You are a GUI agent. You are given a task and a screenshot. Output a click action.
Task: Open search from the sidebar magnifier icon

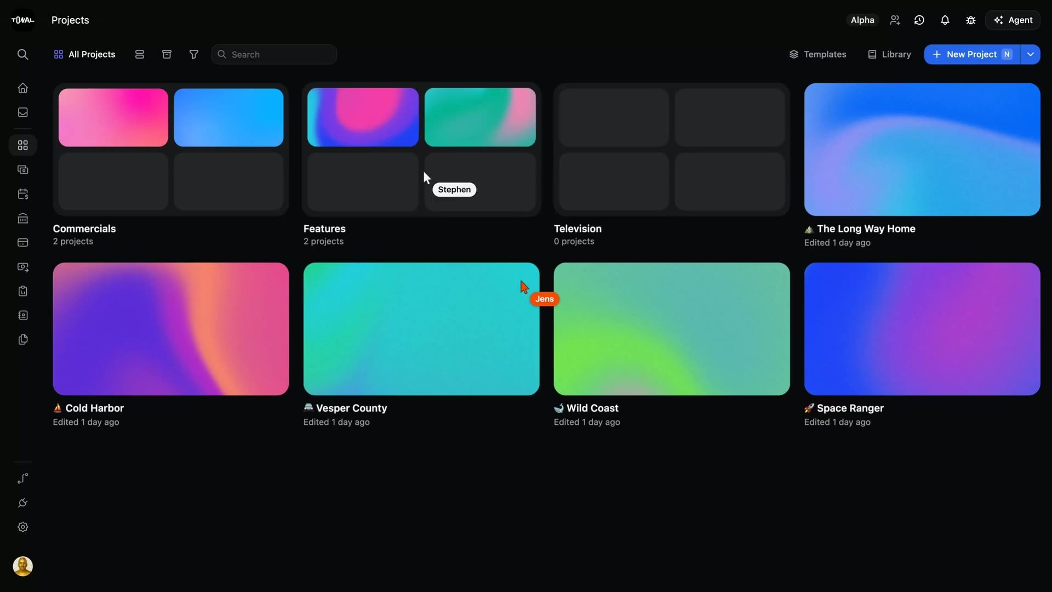point(22,54)
